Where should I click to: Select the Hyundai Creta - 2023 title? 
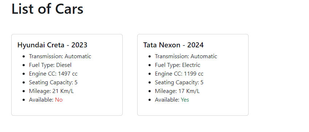(52, 45)
